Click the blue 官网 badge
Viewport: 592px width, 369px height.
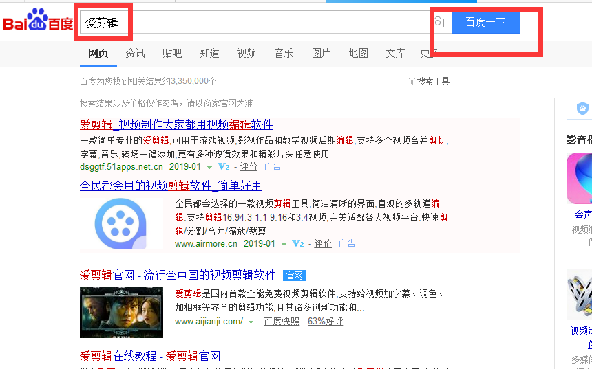pyautogui.click(x=294, y=276)
